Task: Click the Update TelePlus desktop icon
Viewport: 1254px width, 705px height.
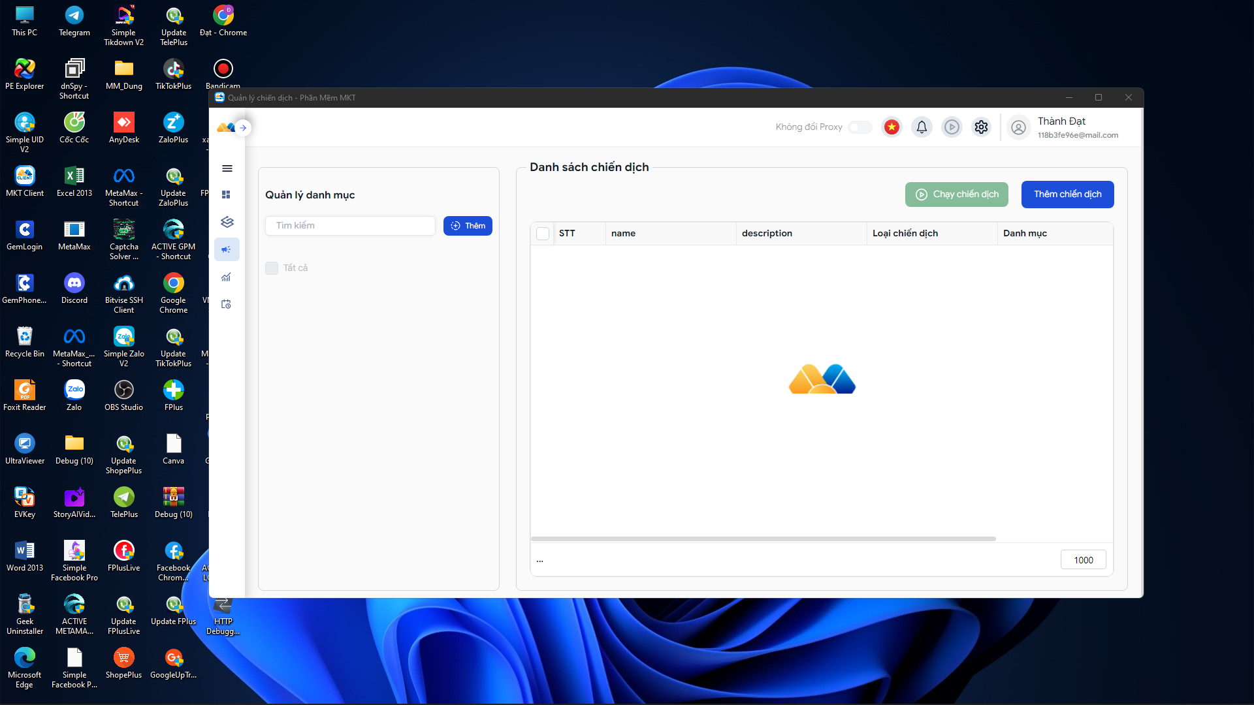Action: point(174,25)
